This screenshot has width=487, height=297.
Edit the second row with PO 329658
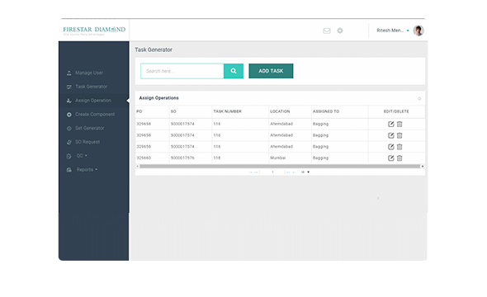390,135
